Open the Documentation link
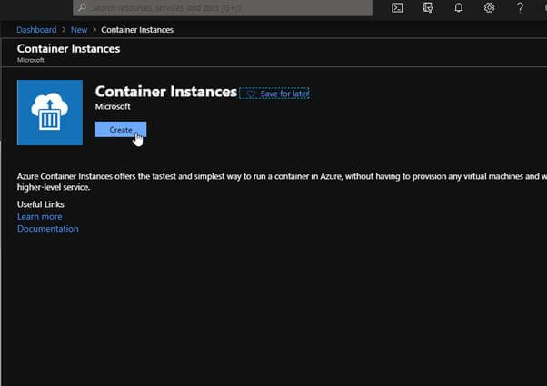The image size is (547, 386). [48, 229]
